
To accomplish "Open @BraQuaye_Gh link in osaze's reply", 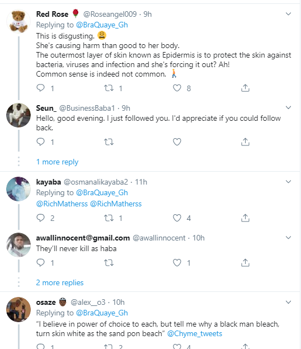I will 102,313.
